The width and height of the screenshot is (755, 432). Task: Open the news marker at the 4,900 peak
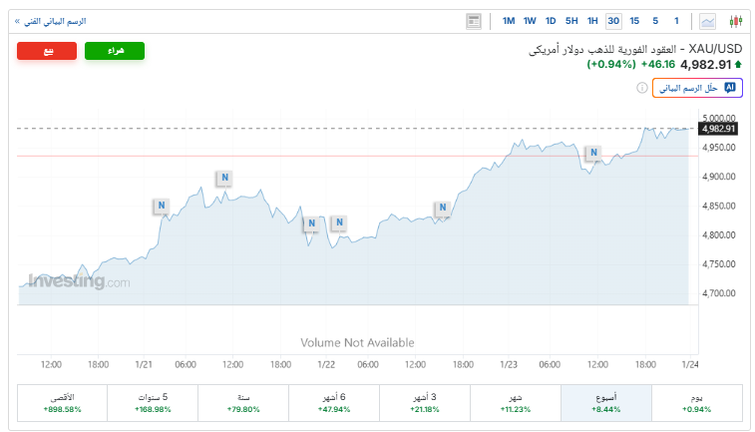pos(224,178)
